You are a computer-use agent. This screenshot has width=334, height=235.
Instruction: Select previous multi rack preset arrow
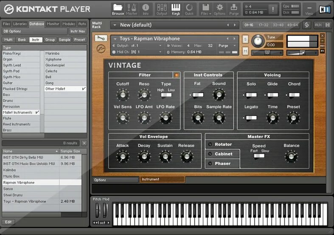pyautogui.click(x=228, y=25)
